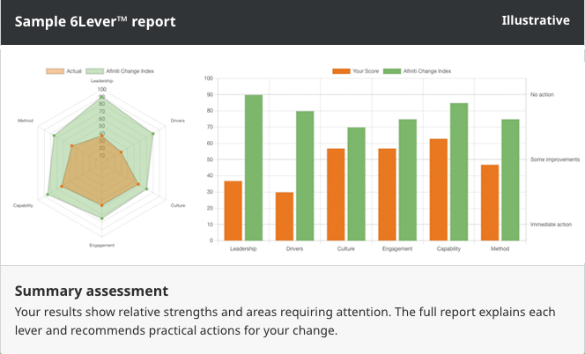Toggle 'Your Score' legend label on bar chart
Screen dimensions: 585x354
(366, 71)
